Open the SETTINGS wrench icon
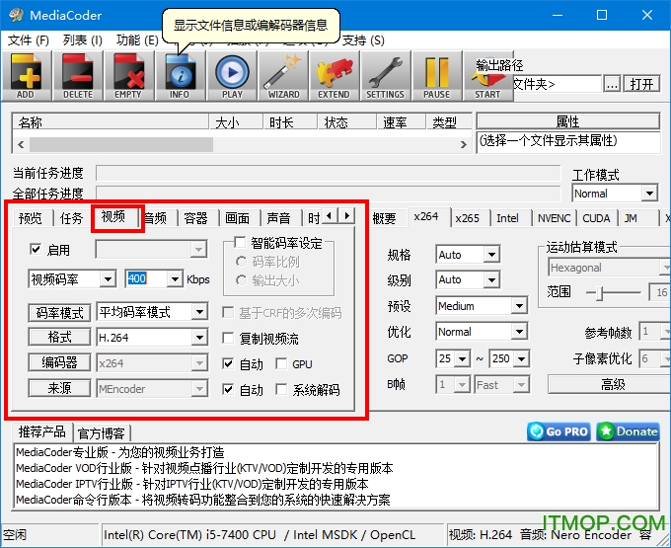The width and height of the screenshot is (671, 548). (x=385, y=74)
